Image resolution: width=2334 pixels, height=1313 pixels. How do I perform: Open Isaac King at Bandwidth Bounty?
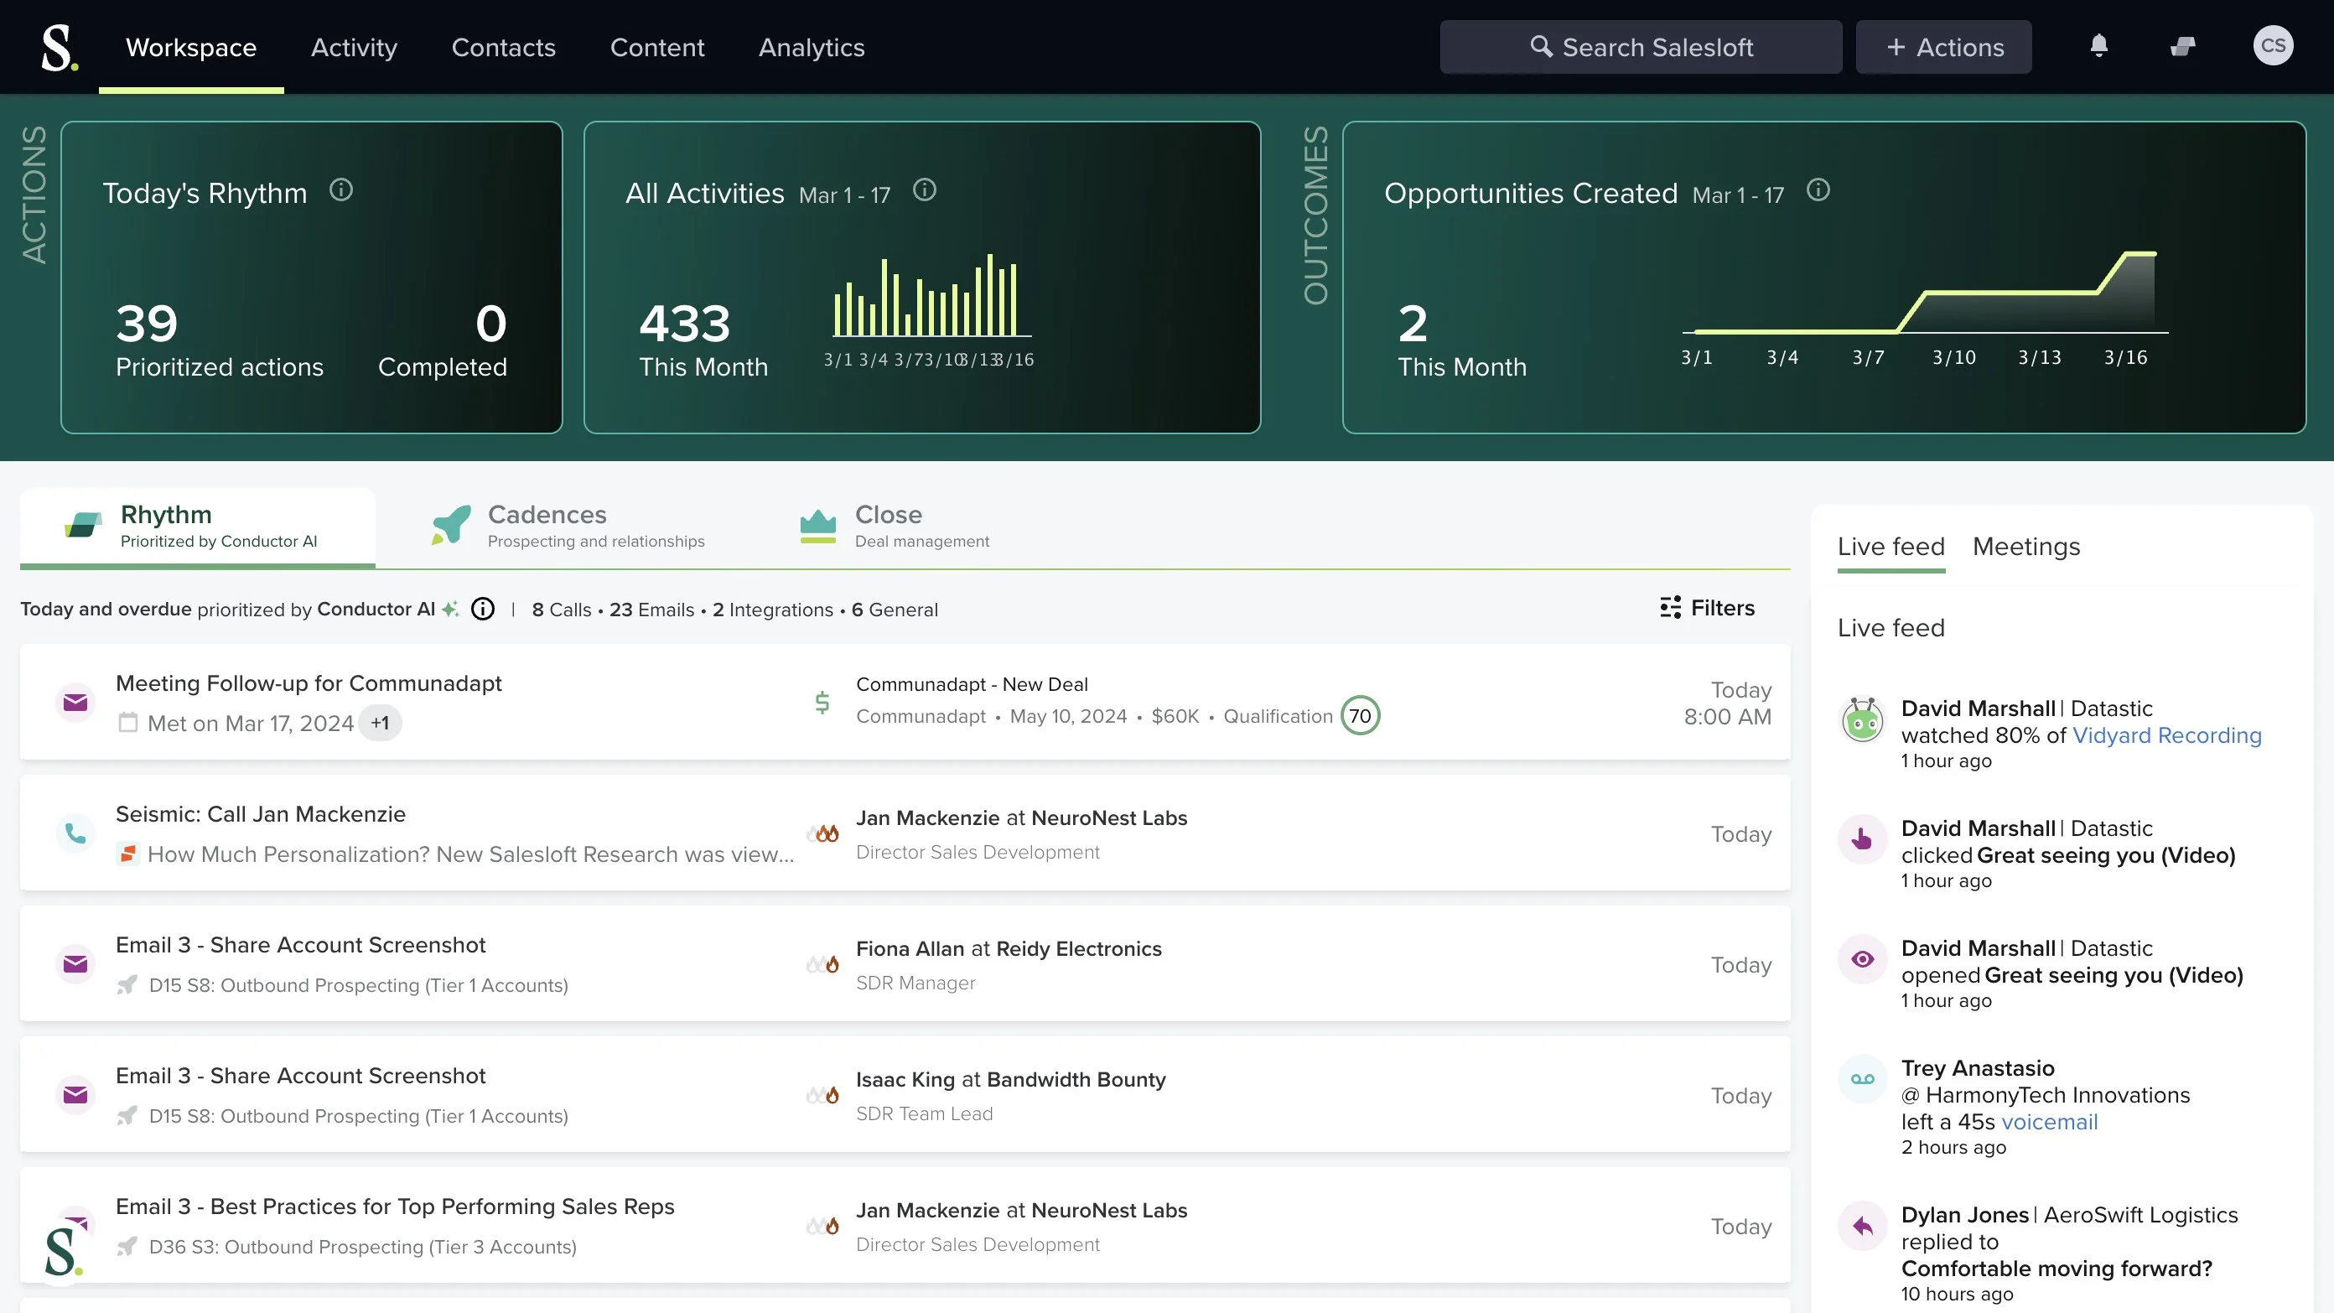1010,1079
